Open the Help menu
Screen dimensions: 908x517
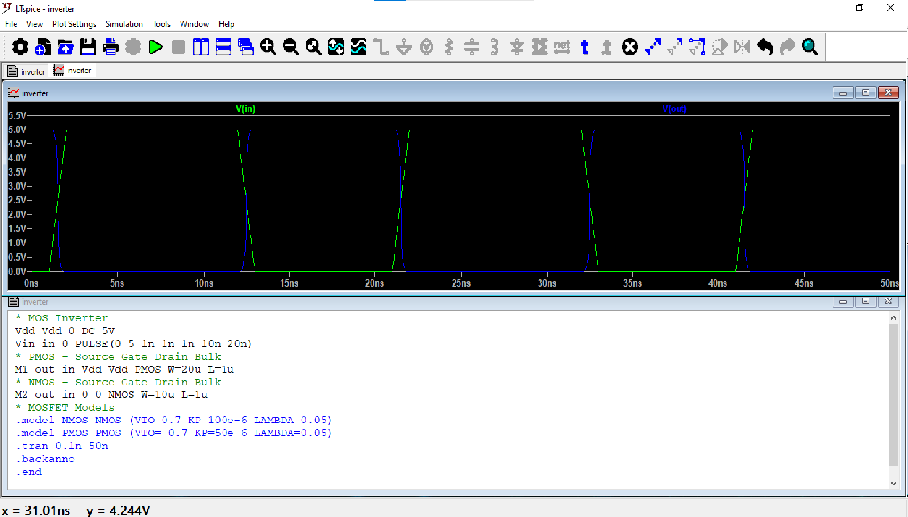(226, 24)
